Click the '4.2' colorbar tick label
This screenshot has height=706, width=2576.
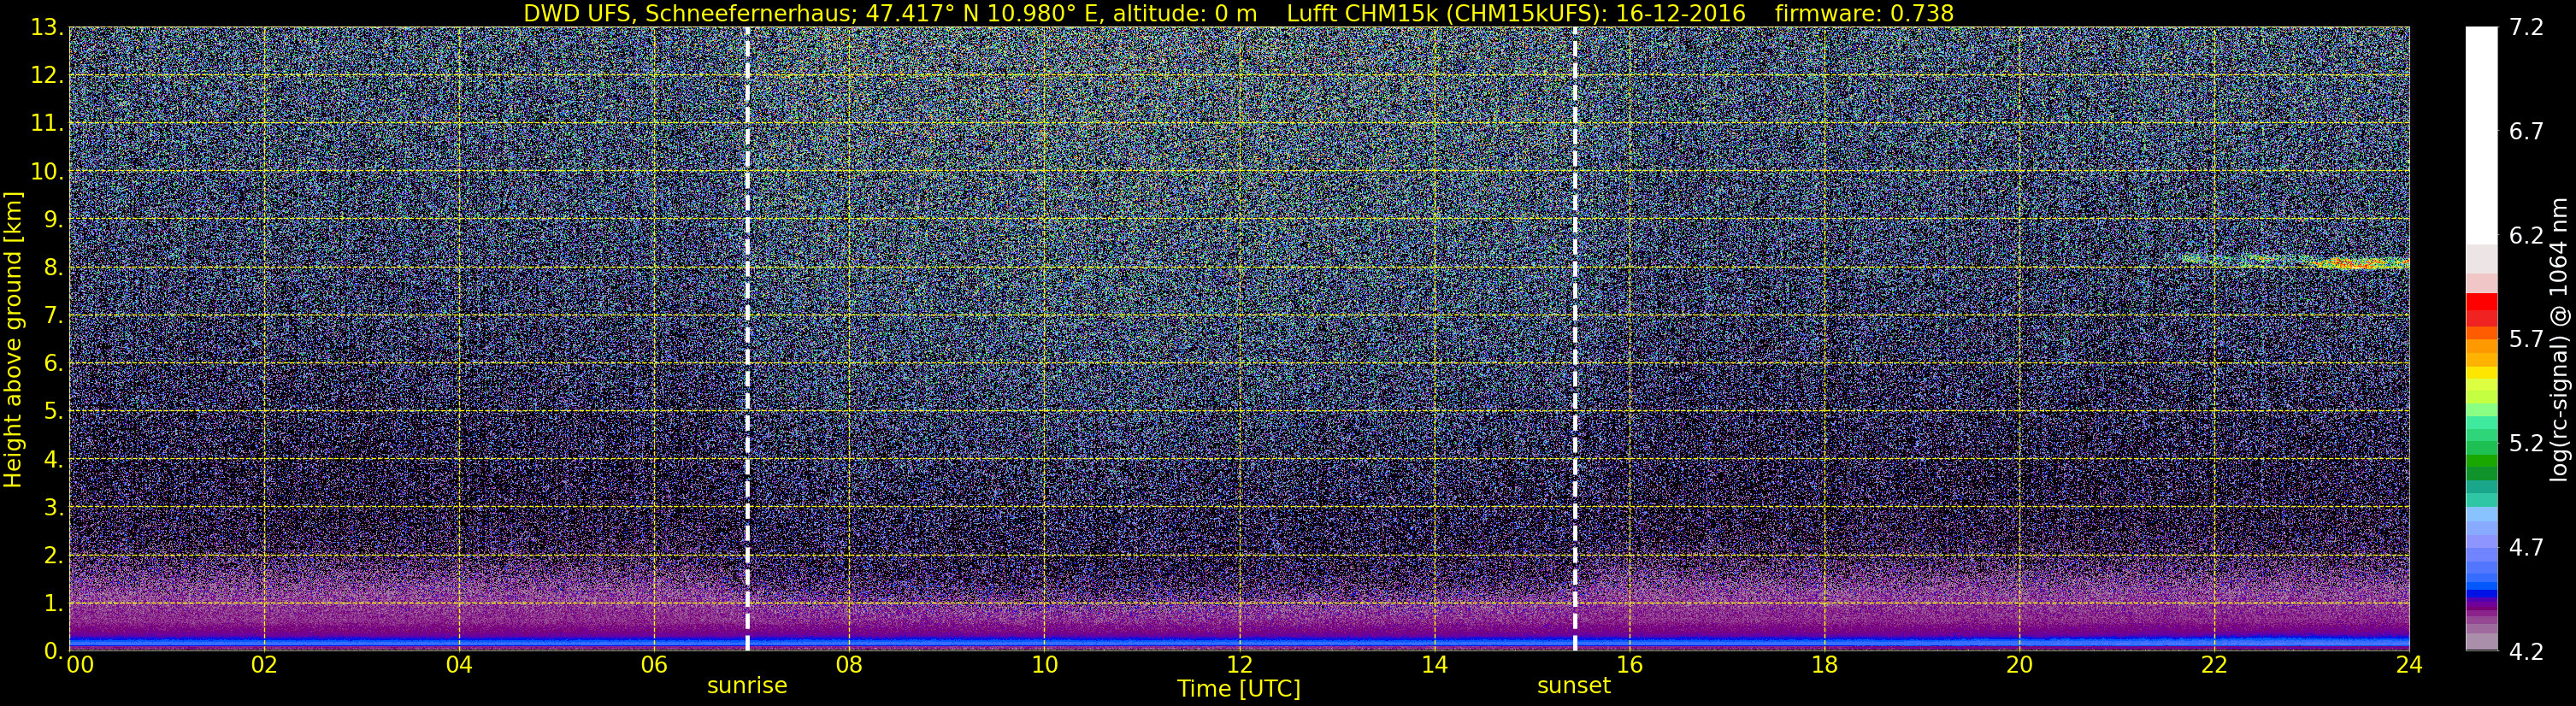(x=2526, y=652)
